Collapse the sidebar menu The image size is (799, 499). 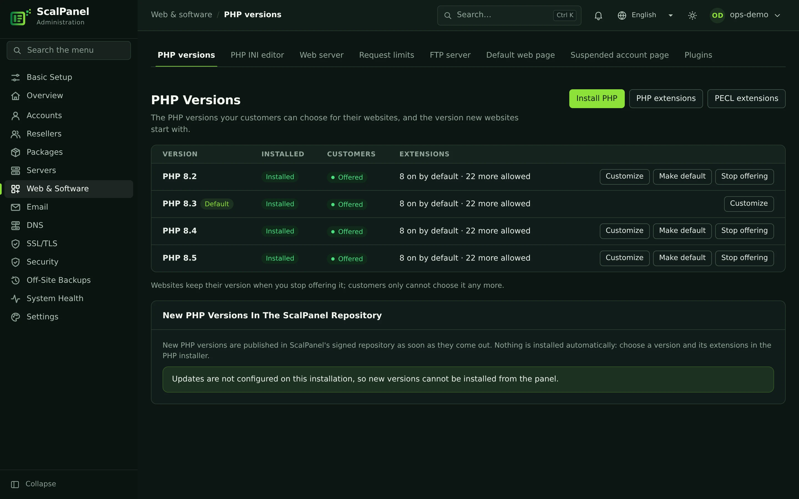coord(34,484)
